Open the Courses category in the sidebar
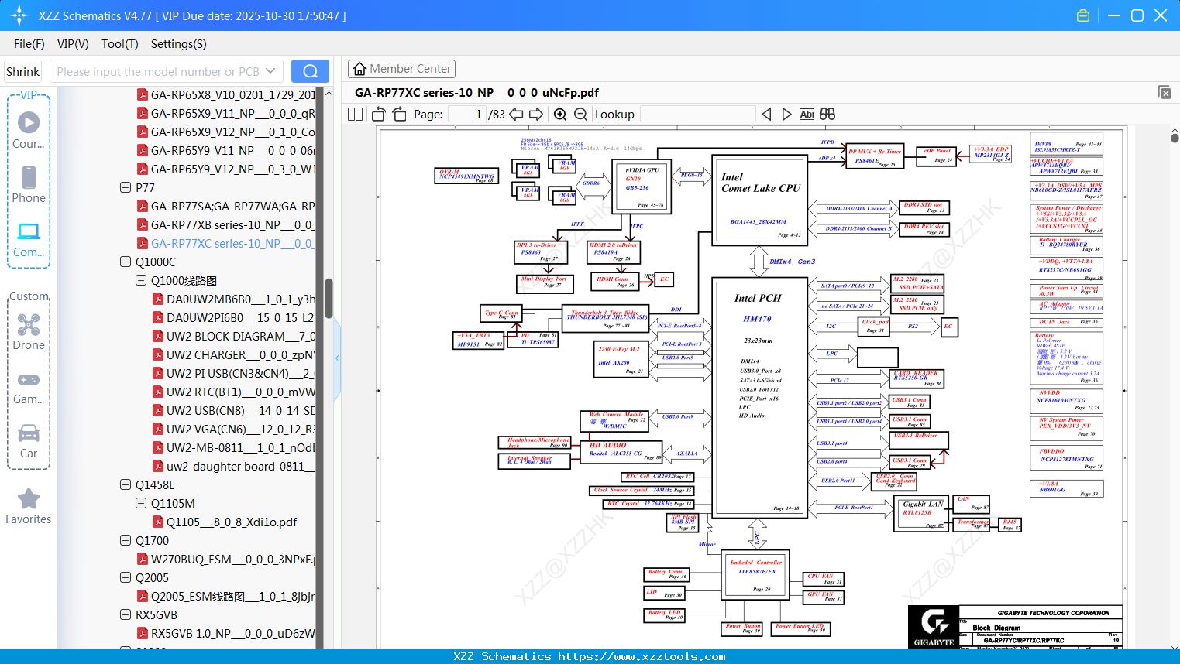Viewport: 1180px width, 664px height. [29, 130]
